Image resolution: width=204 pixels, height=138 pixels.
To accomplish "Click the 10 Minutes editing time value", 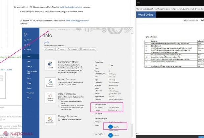I will coord(112,74).
